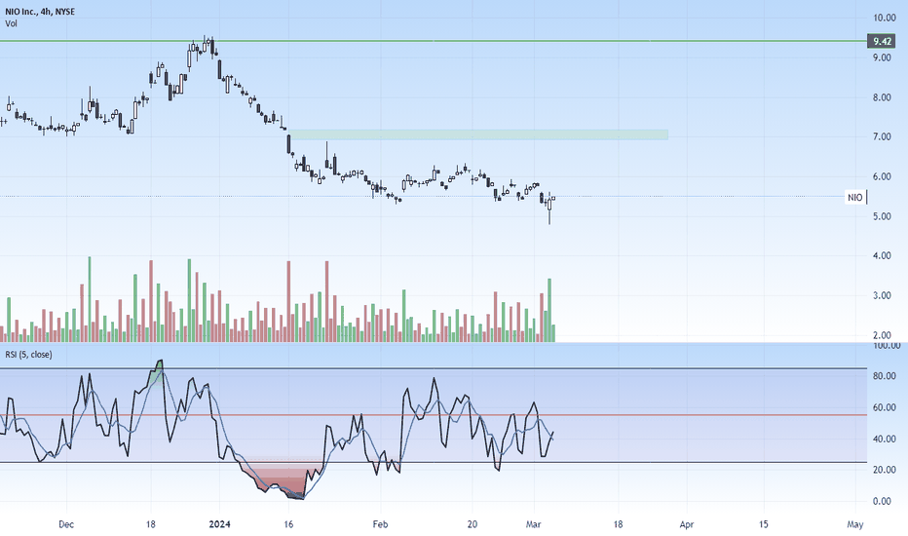
Task: Click the 4.00 price axis label
Action: (882, 255)
